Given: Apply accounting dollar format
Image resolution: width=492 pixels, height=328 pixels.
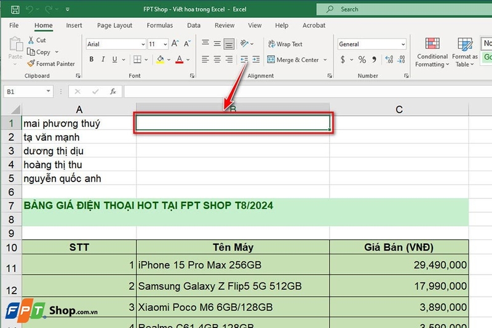Looking at the screenshot, I should 343,59.
